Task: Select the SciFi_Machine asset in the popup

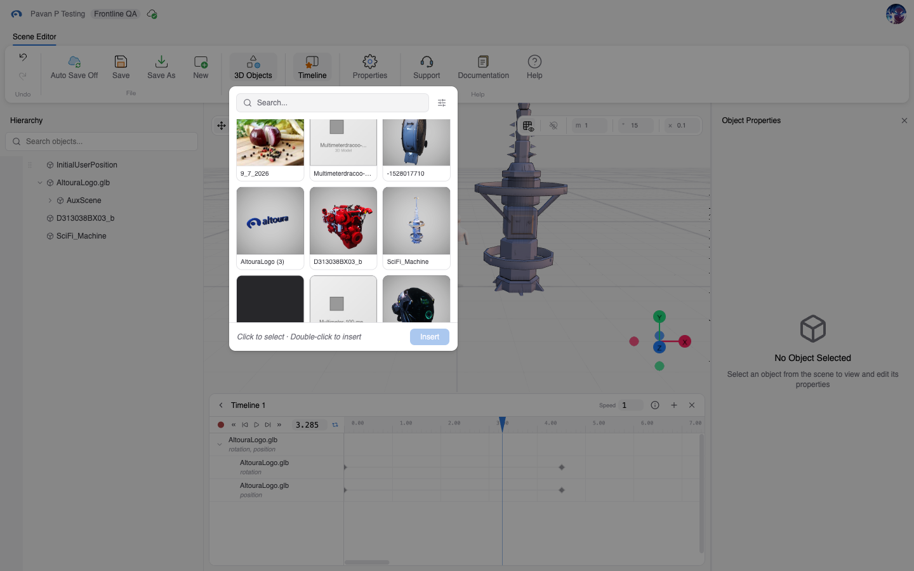Action: tap(416, 221)
